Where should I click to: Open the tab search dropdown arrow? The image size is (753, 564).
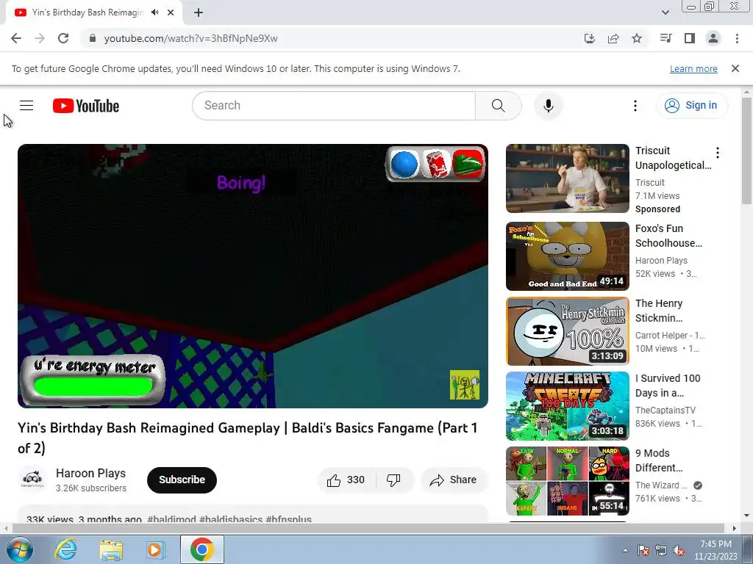665,12
